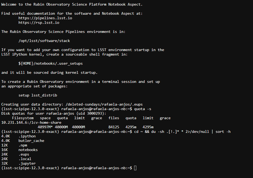Click the 'butler_cache' directory entry
253x178 pixels.
[x=31, y=141]
